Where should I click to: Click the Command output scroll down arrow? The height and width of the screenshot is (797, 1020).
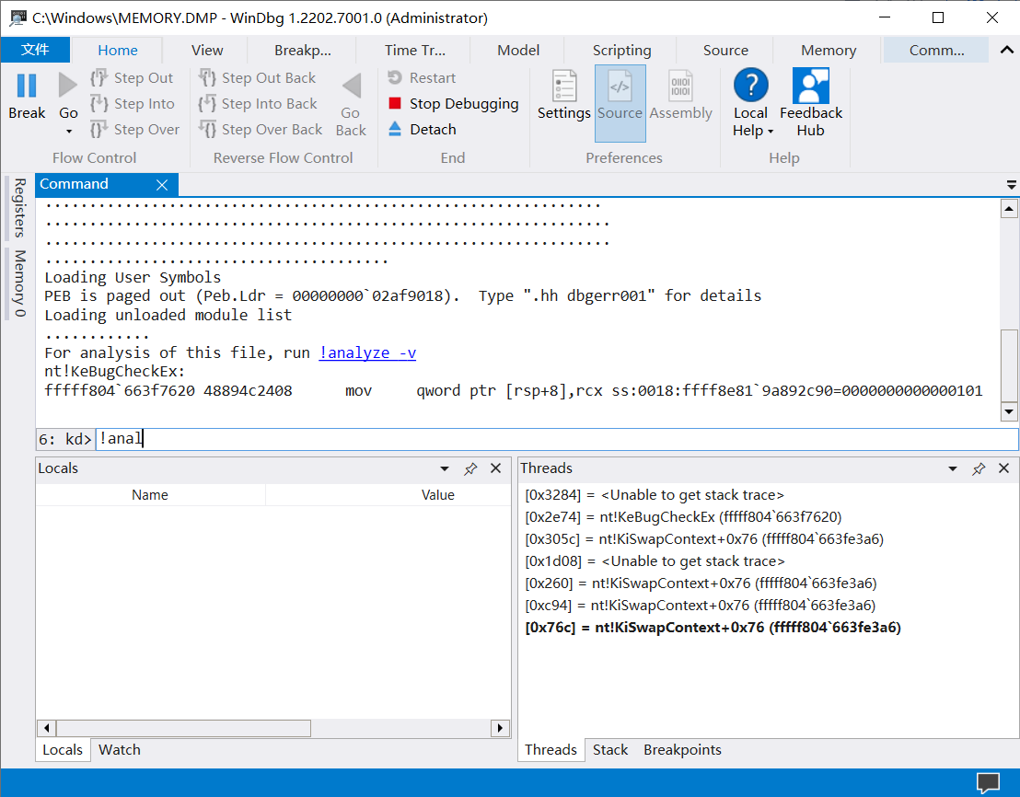point(1009,411)
